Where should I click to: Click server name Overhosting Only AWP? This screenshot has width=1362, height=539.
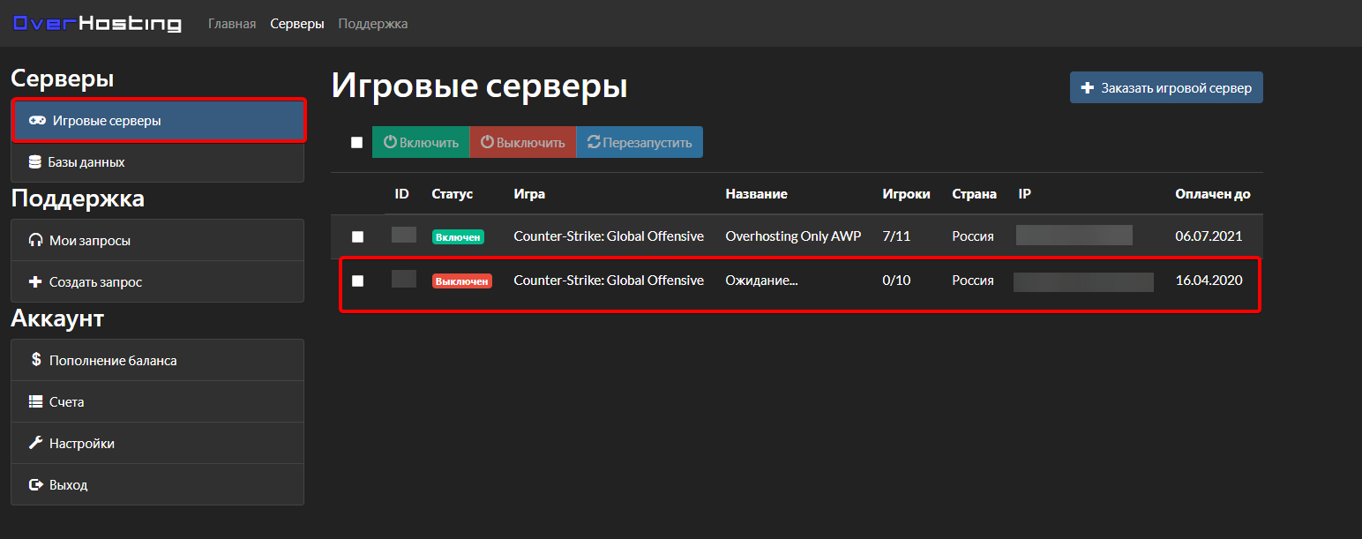tap(793, 236)
